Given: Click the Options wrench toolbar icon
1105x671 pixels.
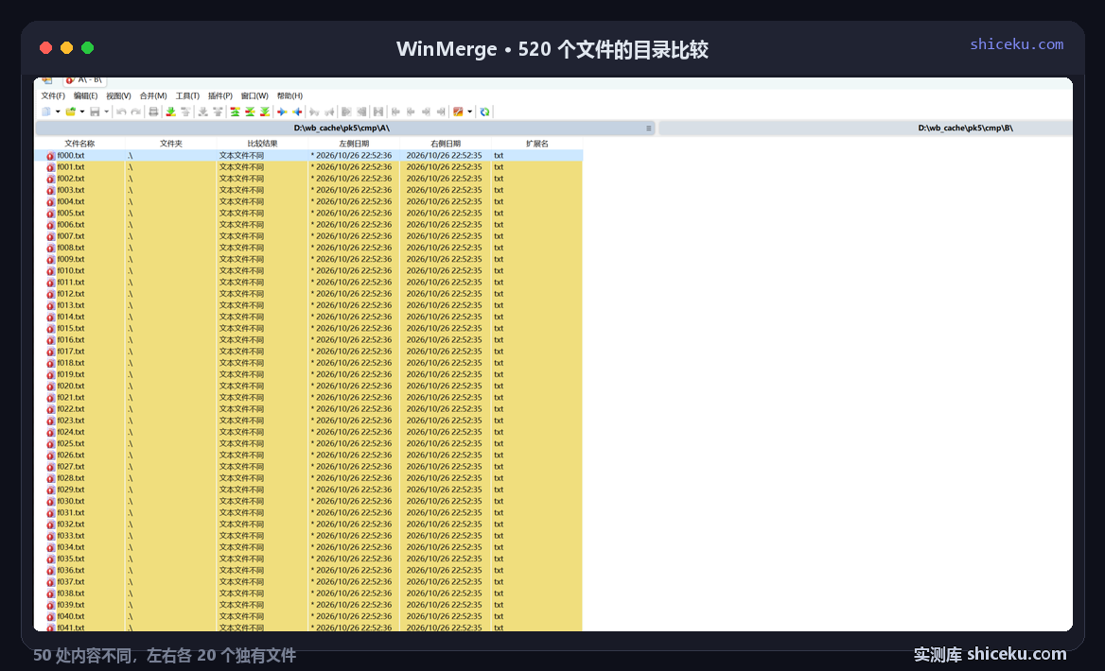Looking at the screenshot, I should (x=458, y=112).
